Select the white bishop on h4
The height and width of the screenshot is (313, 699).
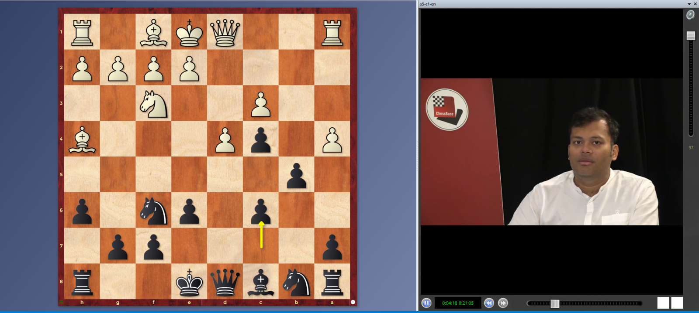pos(82,139)
